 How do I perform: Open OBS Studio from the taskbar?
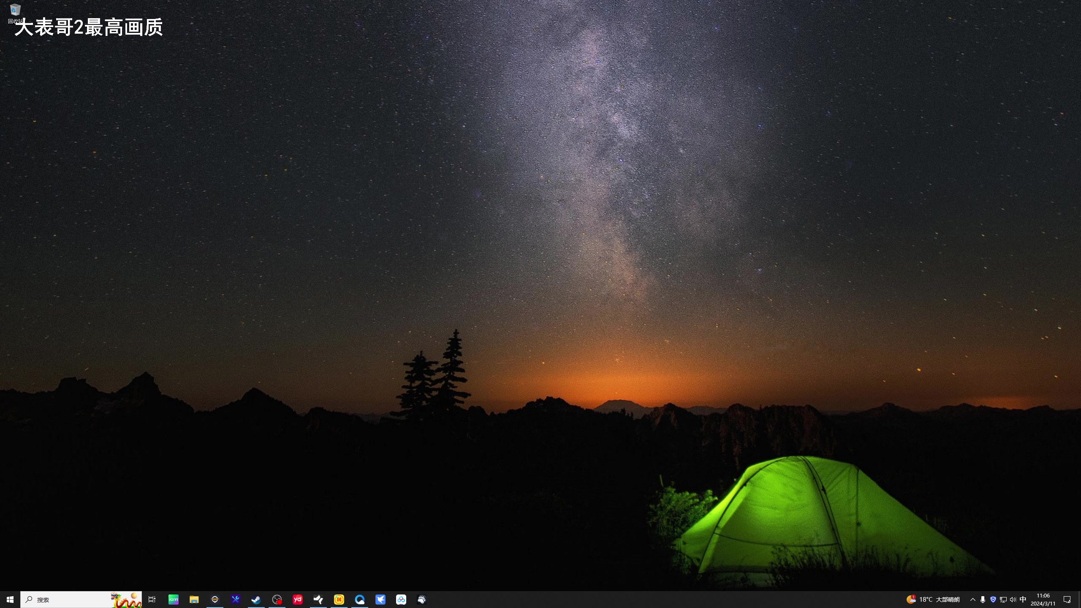[277, 600]
